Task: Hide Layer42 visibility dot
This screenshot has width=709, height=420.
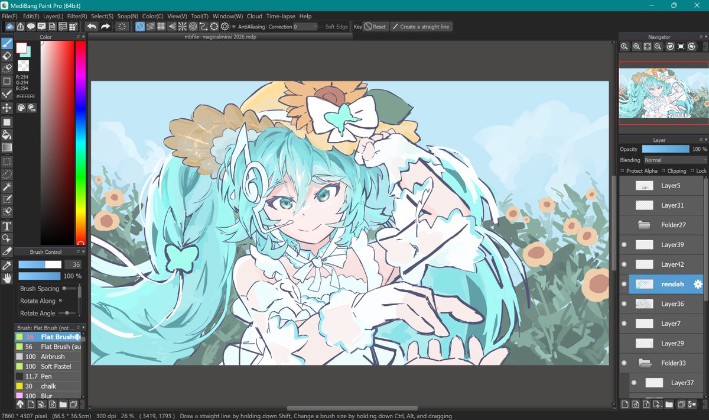Action: click(x=625, y=264)
